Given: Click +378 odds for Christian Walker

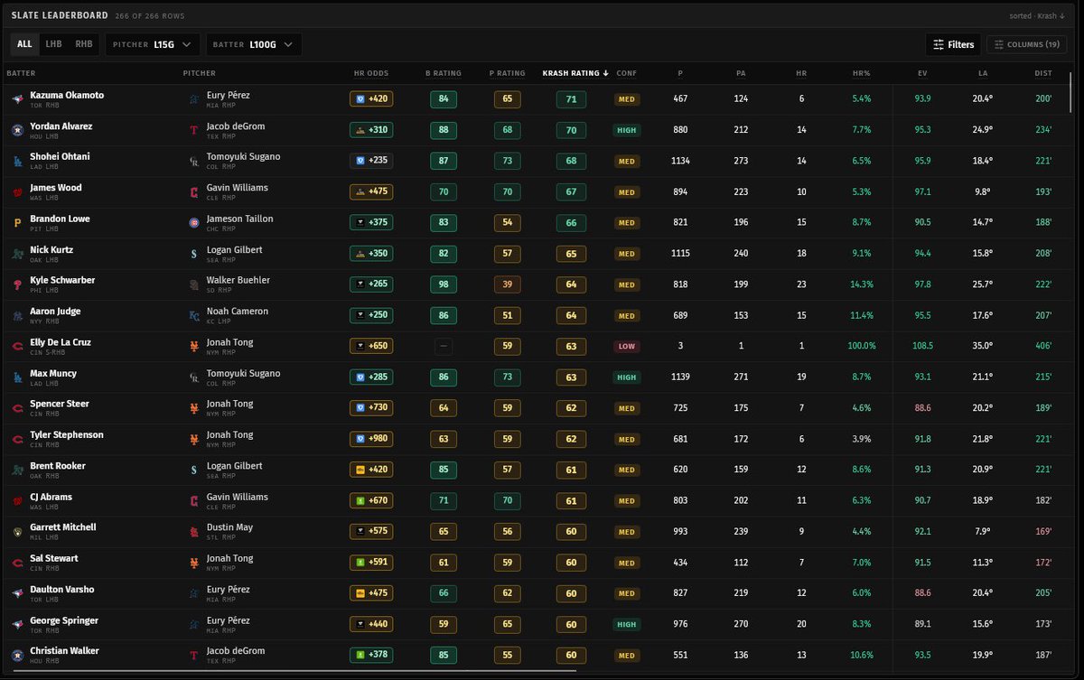Looking at the screenshot, I should point(371,655).
